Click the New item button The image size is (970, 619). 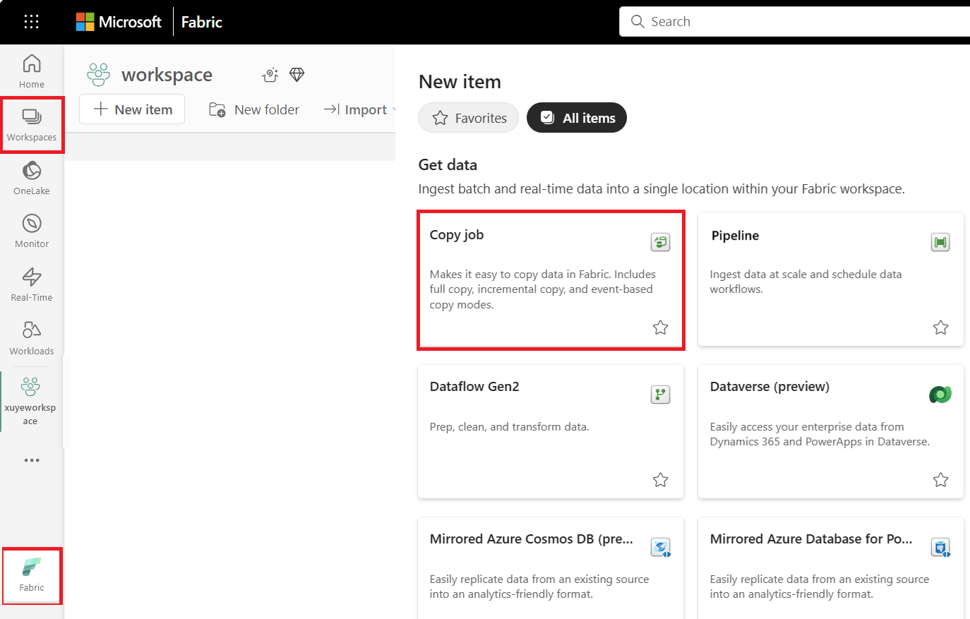point(131,109)
